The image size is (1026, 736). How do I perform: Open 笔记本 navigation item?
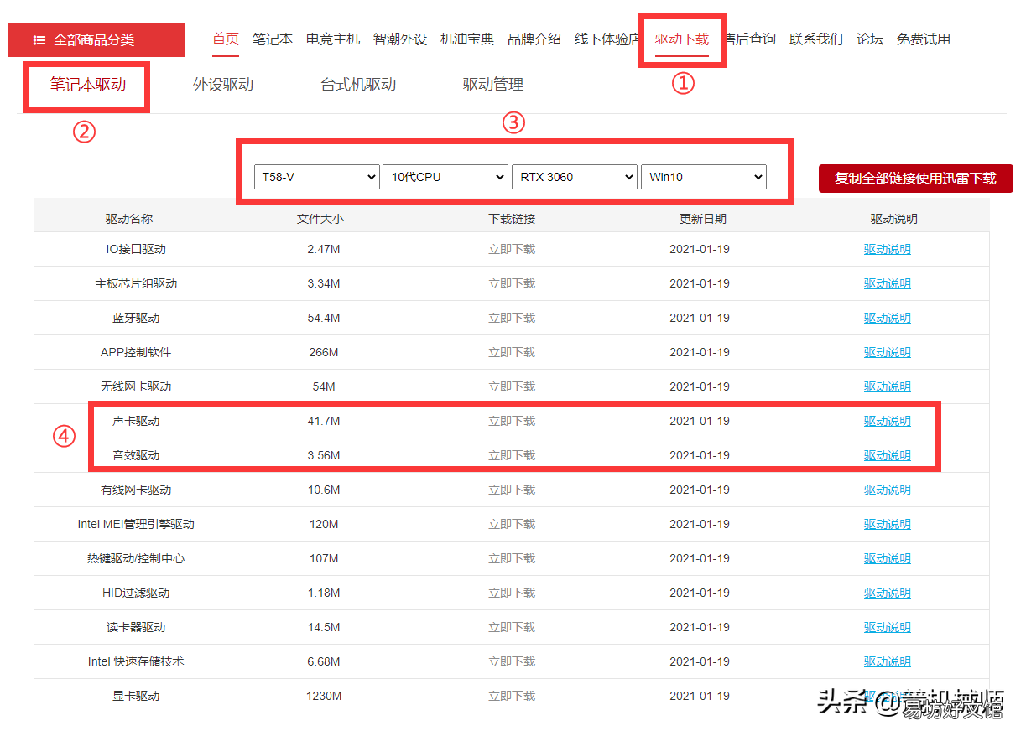pyautogui.click(x=273, y=39)
